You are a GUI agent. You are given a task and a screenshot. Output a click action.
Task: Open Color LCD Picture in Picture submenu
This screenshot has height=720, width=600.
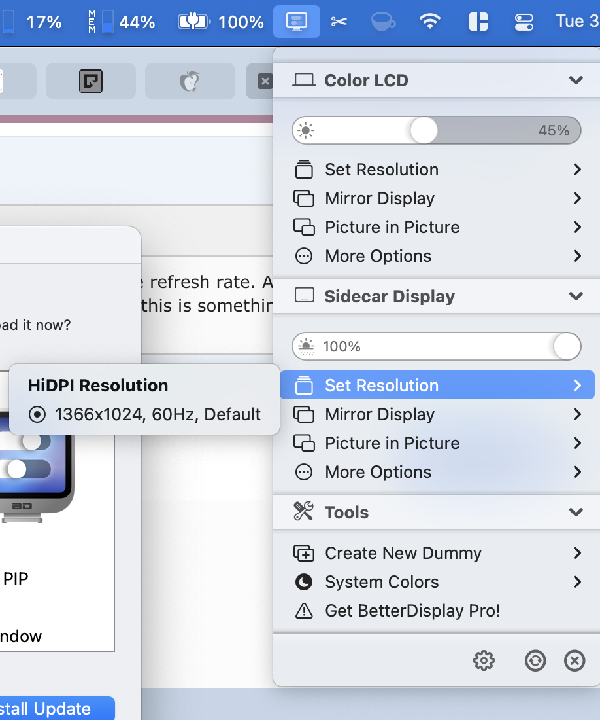click(437, 227)
